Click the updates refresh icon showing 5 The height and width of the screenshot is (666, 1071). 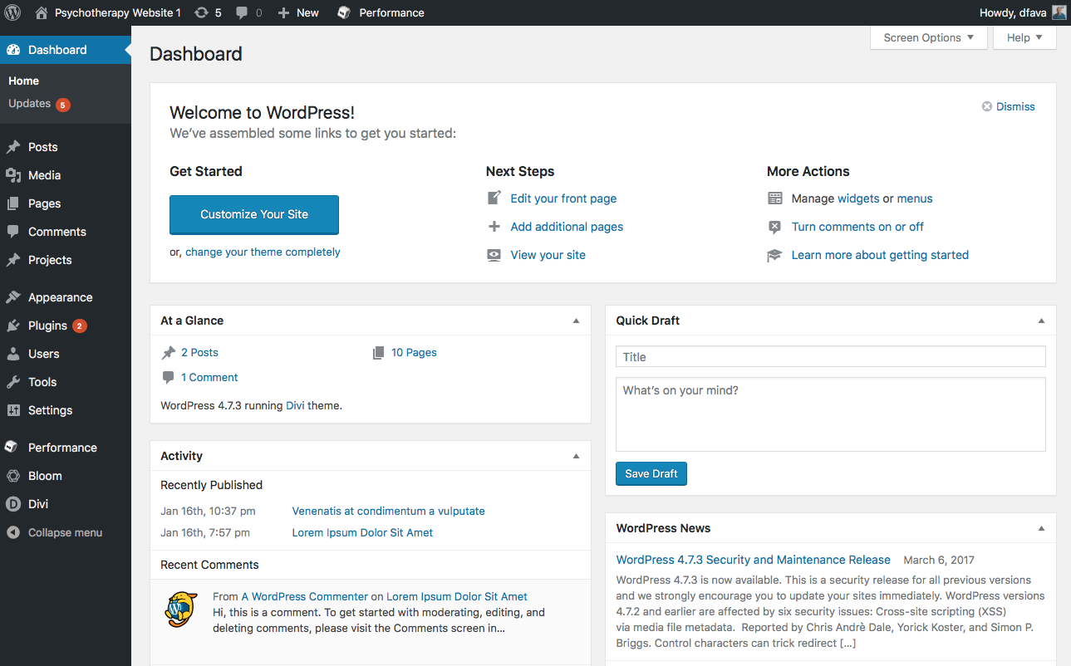point(202,12)
